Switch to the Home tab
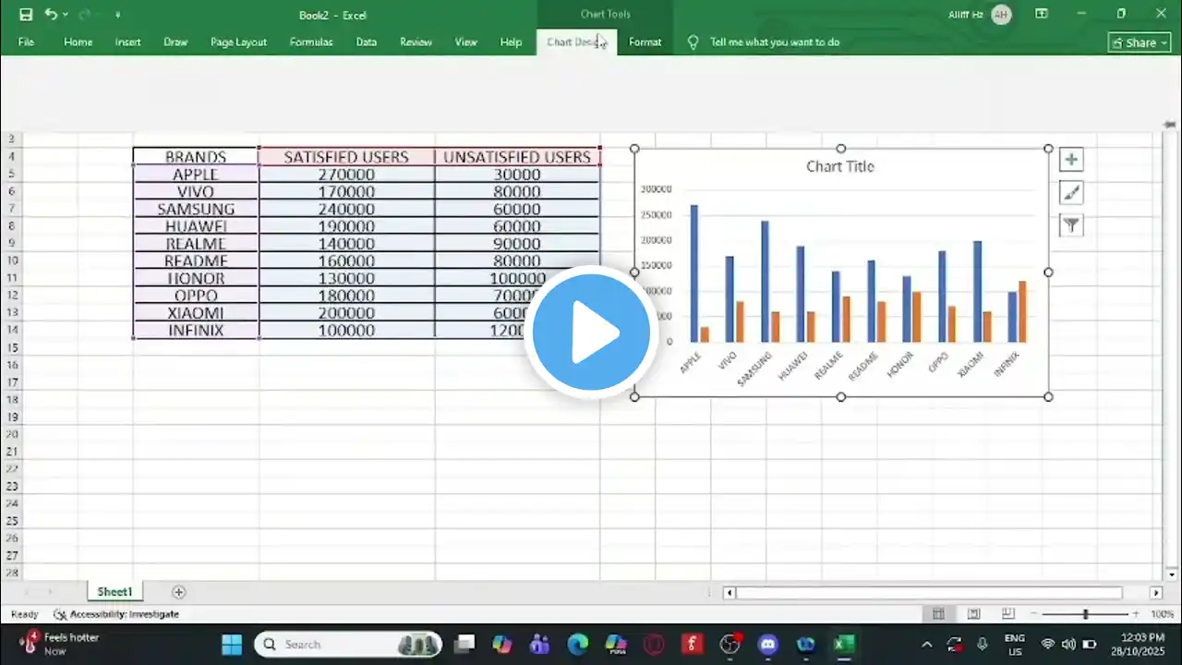This screenshot has height=665, width=1182. coord(78,42)
